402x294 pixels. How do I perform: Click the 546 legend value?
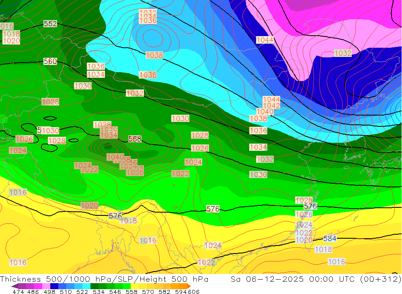[115, 292]
